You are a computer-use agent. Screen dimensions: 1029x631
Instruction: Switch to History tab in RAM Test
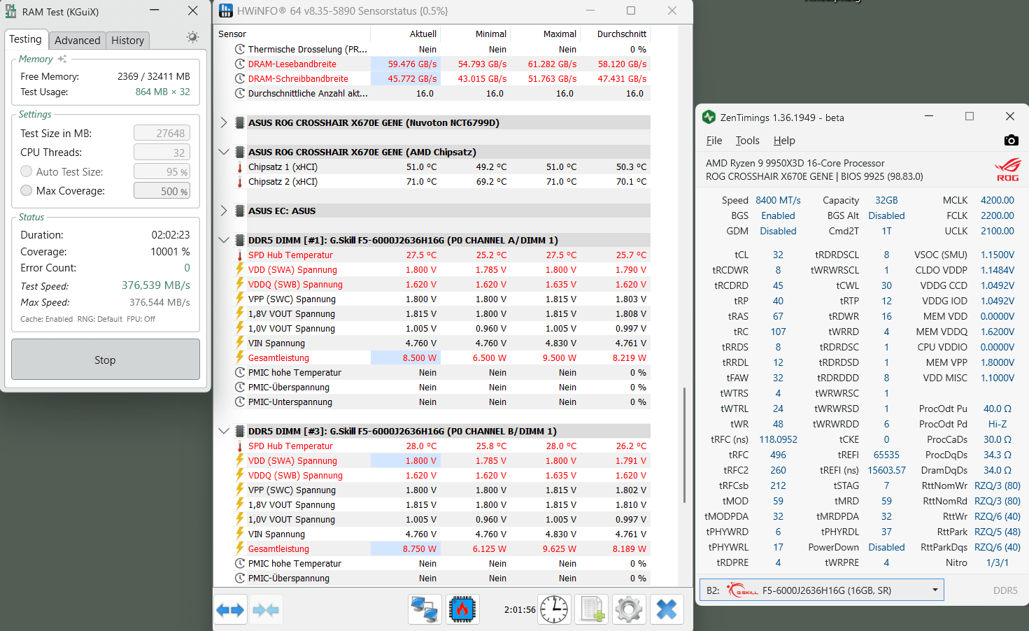[x=128, y=40]
